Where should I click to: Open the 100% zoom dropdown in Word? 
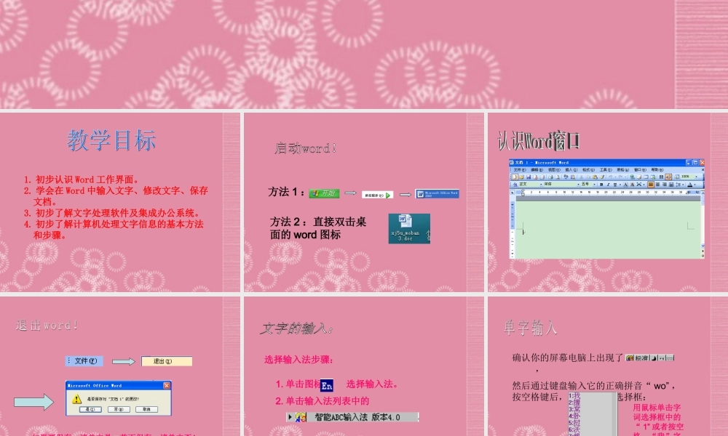pyautogui.click(x=697, y=177)
